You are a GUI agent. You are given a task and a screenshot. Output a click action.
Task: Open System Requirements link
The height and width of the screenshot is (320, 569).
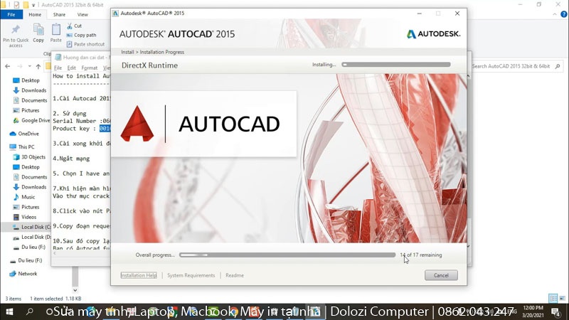[191, 275]
